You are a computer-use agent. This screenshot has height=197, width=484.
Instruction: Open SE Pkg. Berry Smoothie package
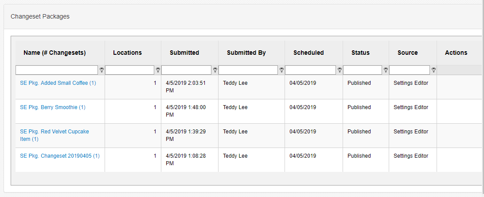(x=53, y=107)
